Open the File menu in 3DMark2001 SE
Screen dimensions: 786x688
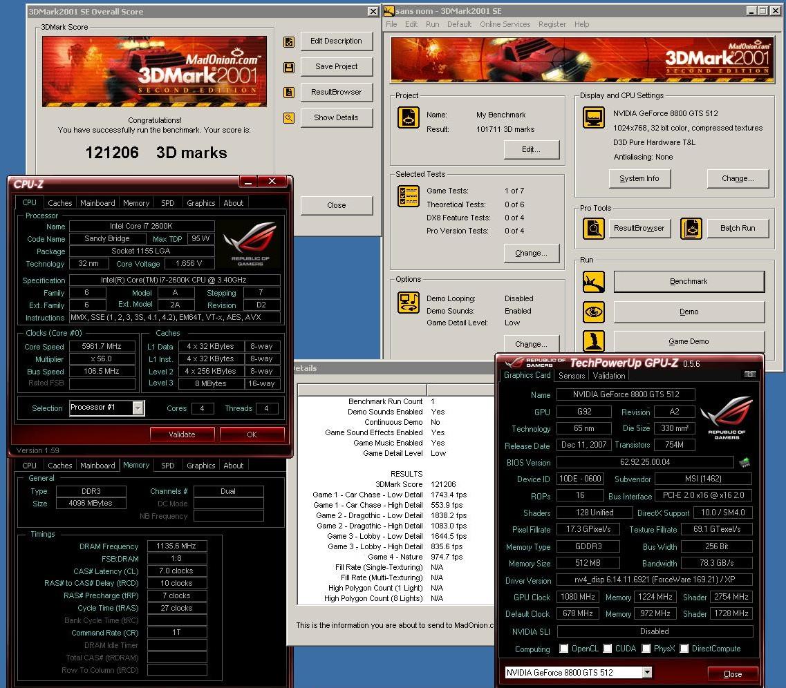(x=391, y=24)
